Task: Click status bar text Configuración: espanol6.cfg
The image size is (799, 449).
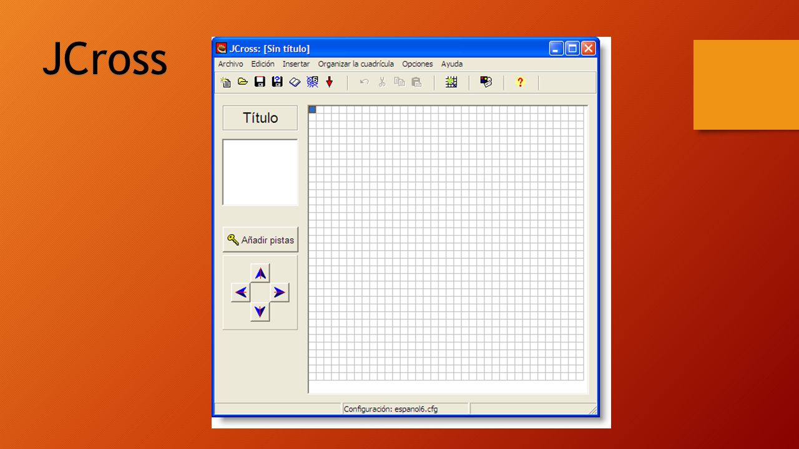Action: click(x=391, y=409)
